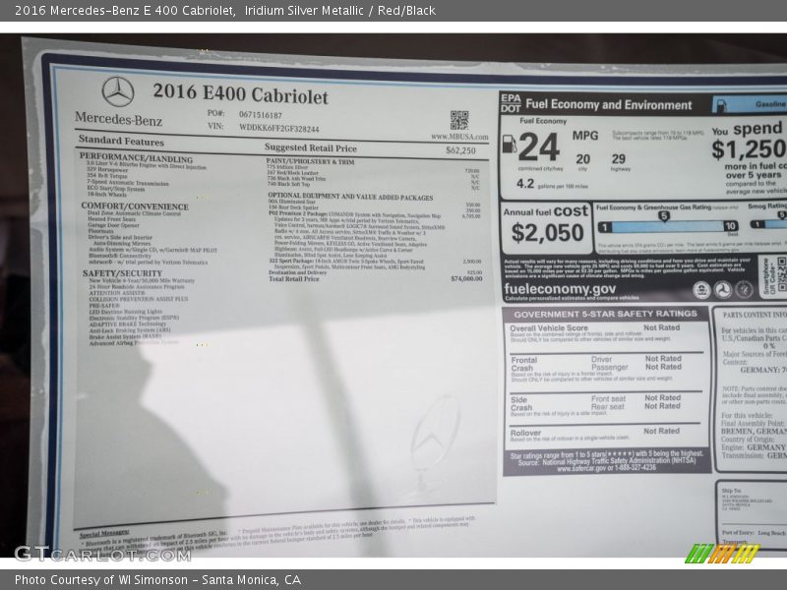
Task: Click the '2016 E400 Cabriolet' sticker heading
Action: click(x=240, y=93)
